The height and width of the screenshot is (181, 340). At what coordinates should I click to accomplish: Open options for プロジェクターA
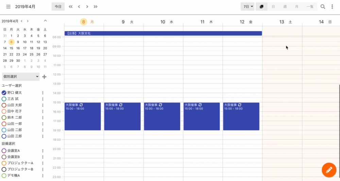pyautogui.click(x=43, y=163)
